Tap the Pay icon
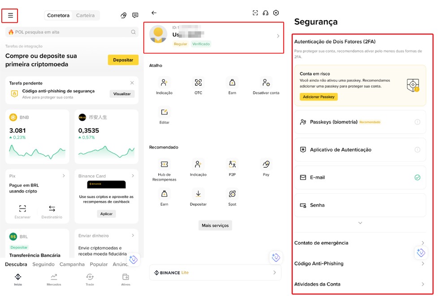This screenshot has width=441, height=296. click(265, 165)
